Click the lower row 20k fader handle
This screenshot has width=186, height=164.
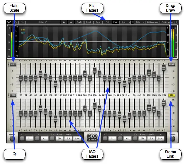pos(164,103)
